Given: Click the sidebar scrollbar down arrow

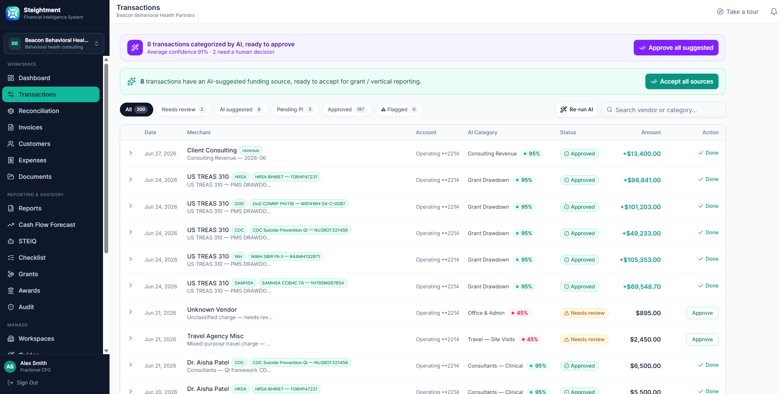Looking at the screenshot, I should coord(106,351).
